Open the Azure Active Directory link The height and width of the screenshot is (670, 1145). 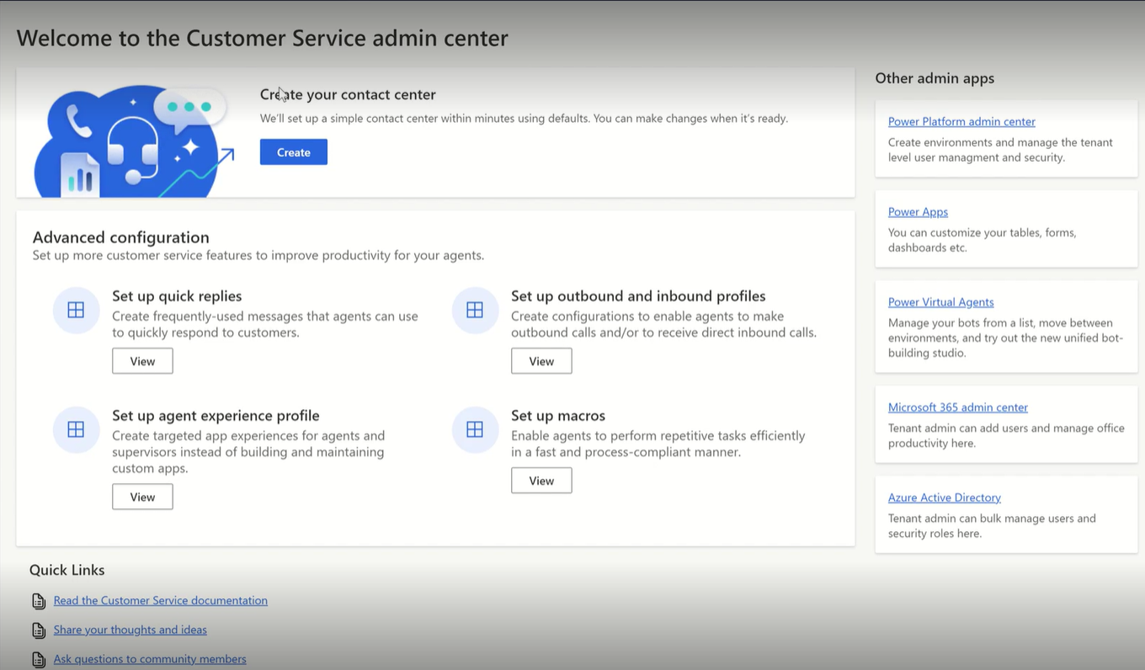pos(944,497)
